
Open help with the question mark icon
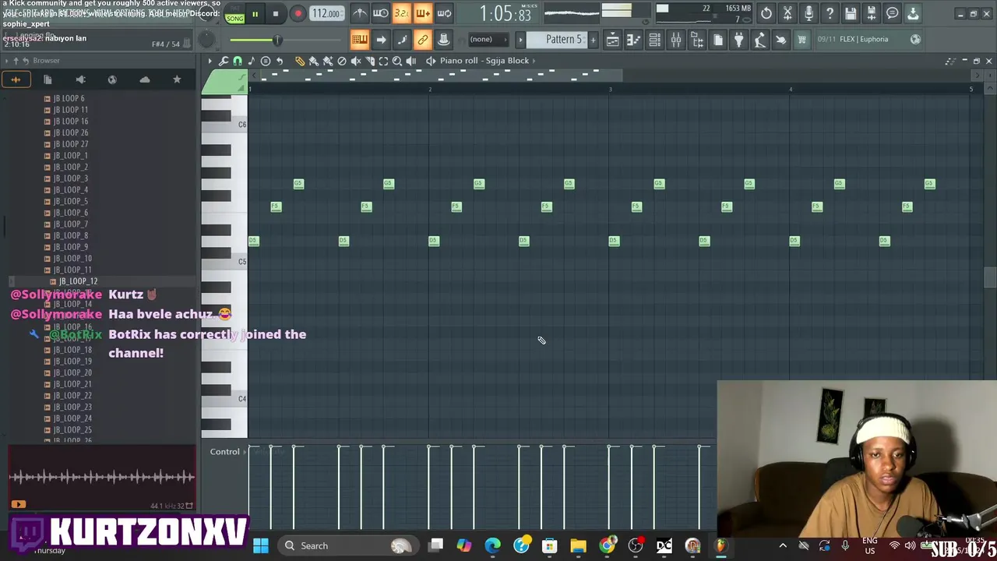tap(830, 13)
